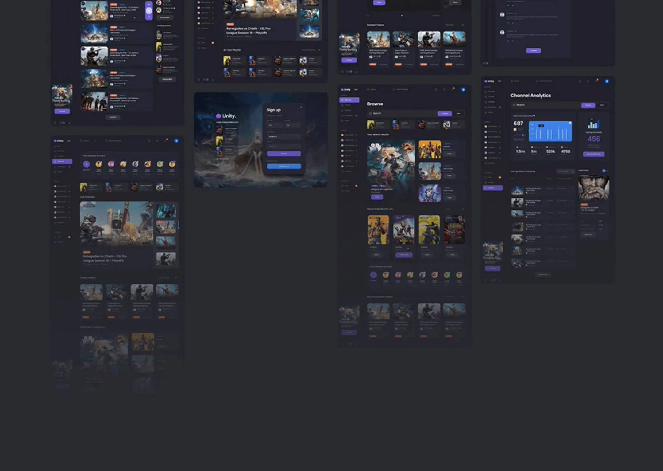The height and width of the screenshot is (471, 663).
Task: Click gear icon on blue analytics chart
Action: (570, 123)
